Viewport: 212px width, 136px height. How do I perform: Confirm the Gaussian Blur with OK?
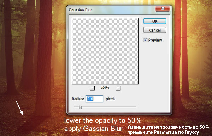155,21
